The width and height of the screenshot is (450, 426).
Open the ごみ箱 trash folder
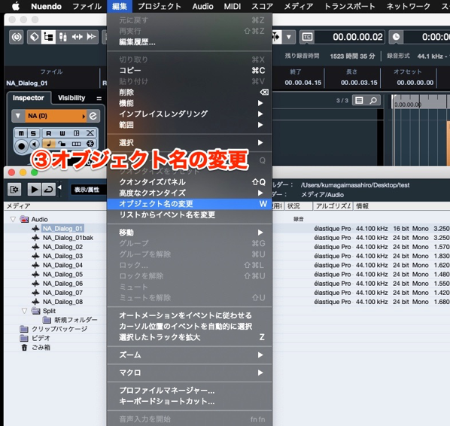coord(41,347)
